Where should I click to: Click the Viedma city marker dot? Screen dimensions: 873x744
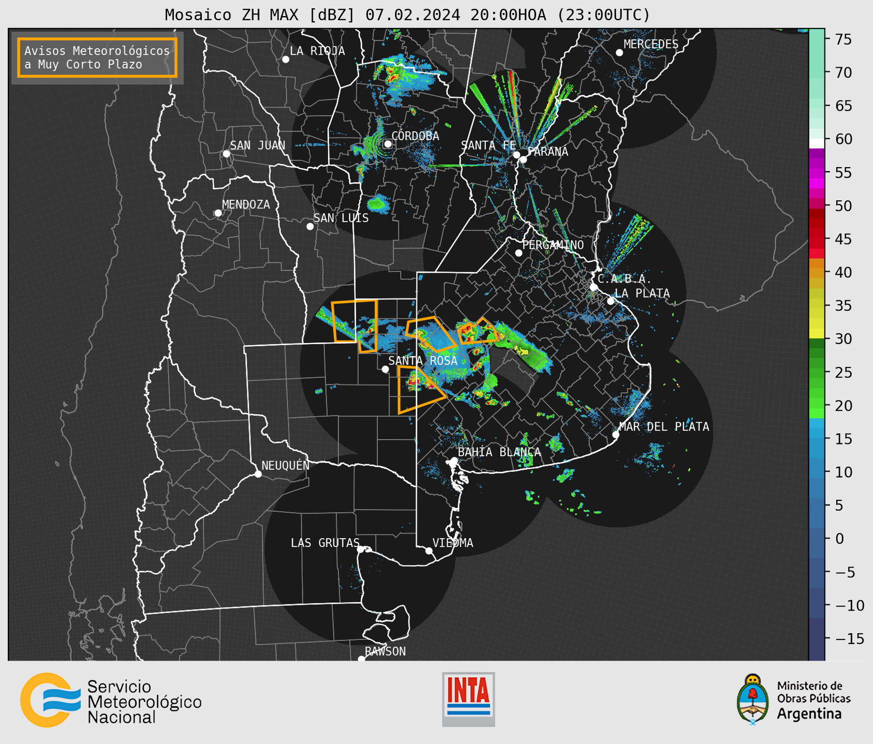pyautogui.click(x=429, y=551)
